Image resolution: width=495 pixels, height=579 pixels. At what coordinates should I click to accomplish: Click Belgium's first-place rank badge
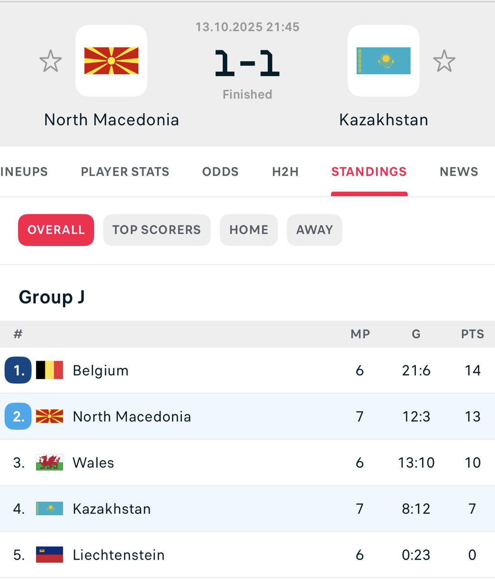(18, 370)
